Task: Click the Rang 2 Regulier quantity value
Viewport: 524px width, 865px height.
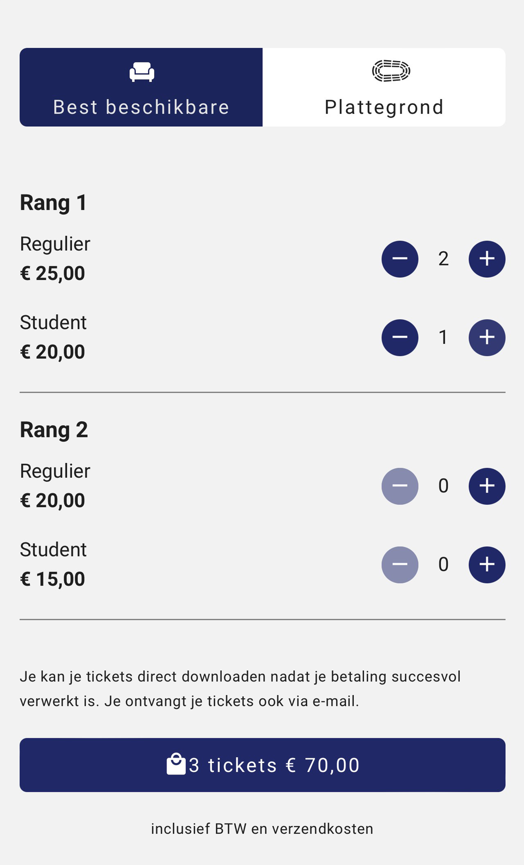Action: 443,486
